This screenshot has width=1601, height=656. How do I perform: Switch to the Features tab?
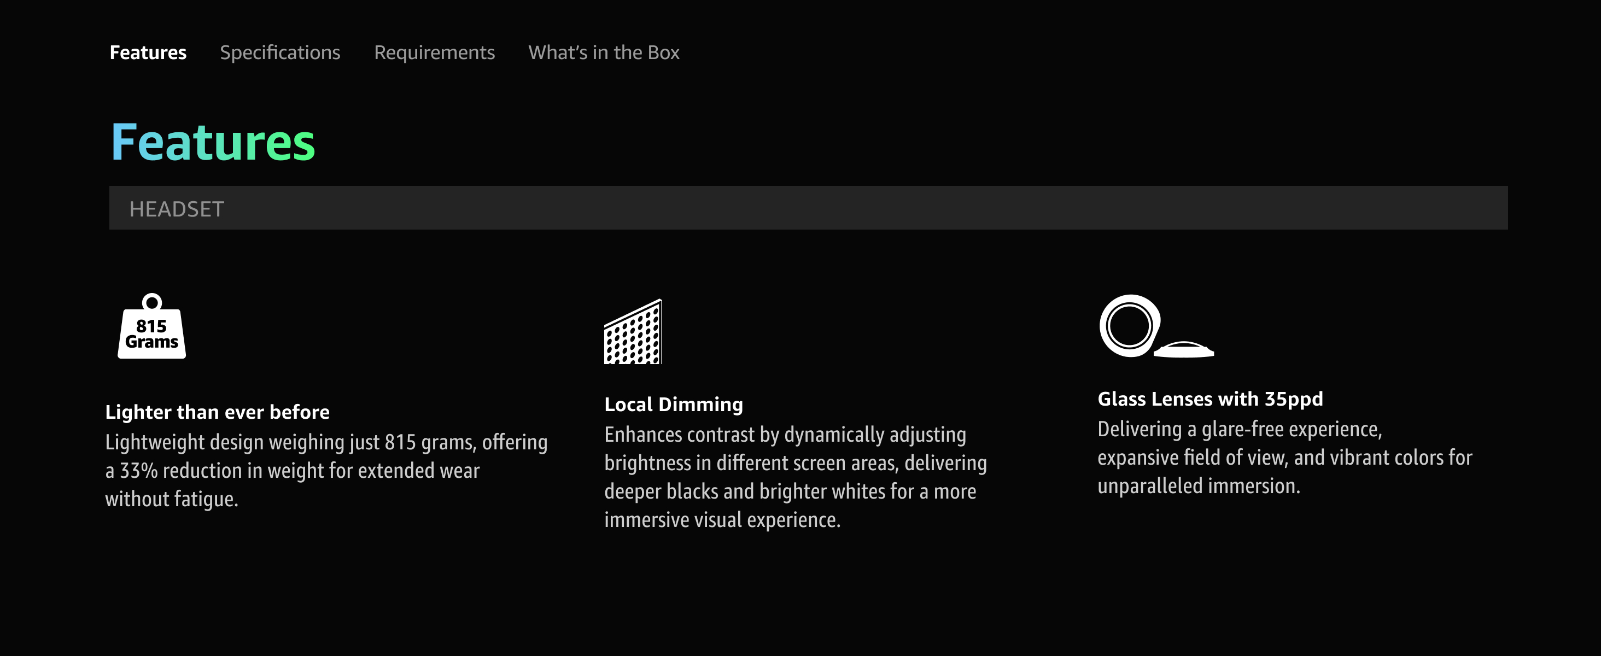(148, 52)
